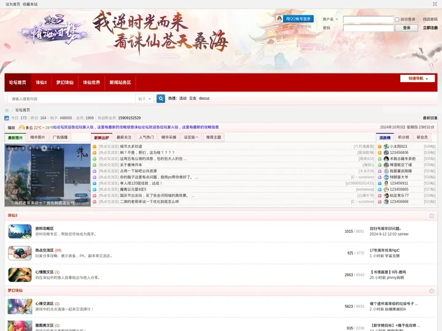Click the rank icon beside 占用一下贴吧公共资源

[95, 171]
